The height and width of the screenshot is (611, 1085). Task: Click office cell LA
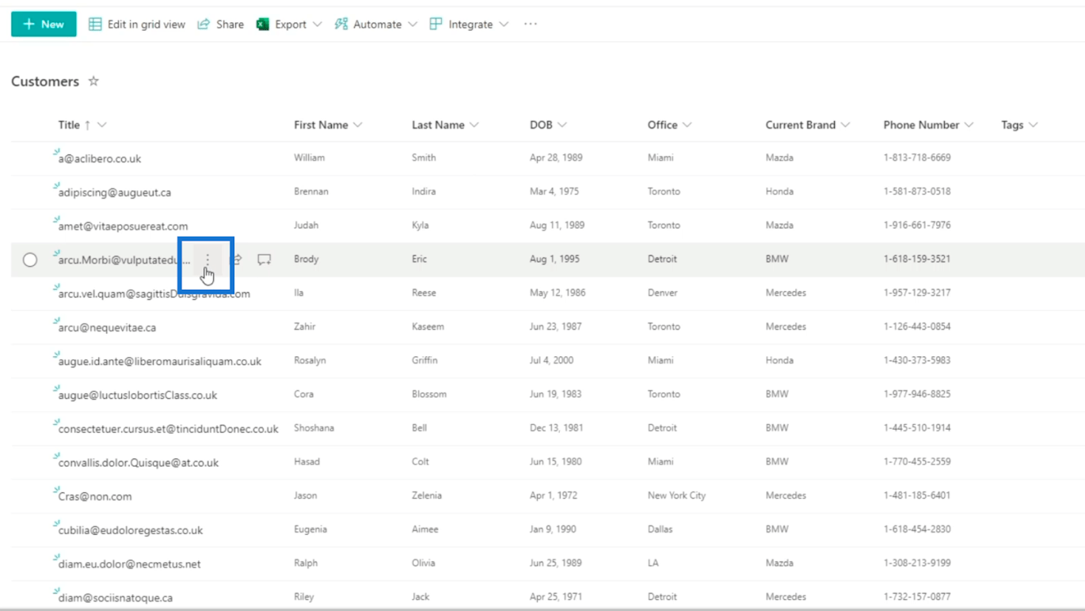tap(653, 563)
